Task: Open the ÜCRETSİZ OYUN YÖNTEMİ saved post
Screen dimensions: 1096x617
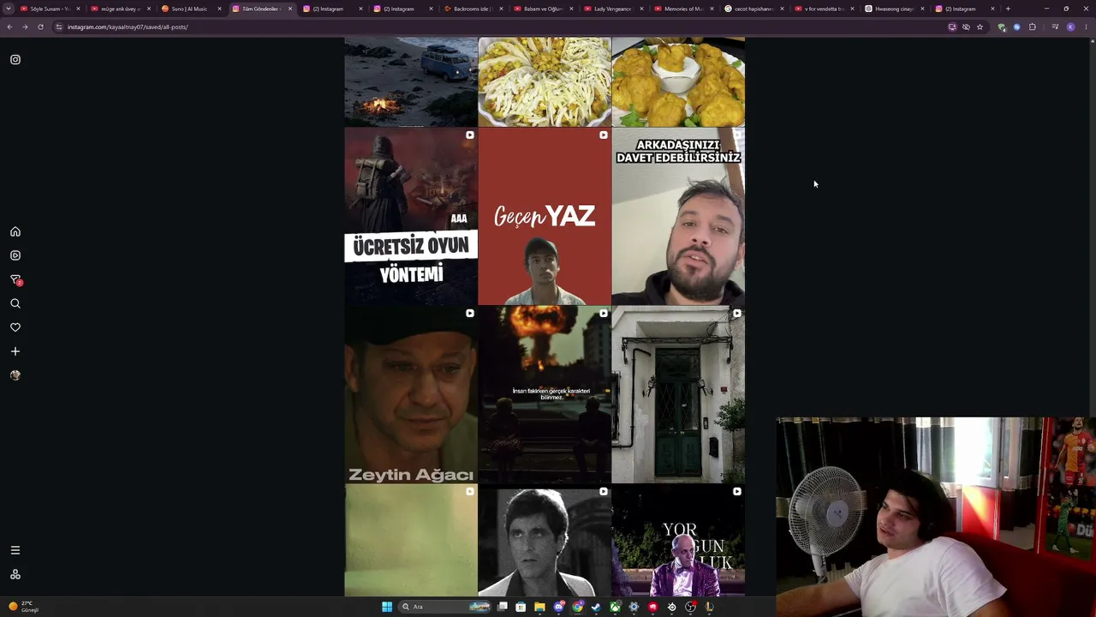Action: (x=411, y=217)
